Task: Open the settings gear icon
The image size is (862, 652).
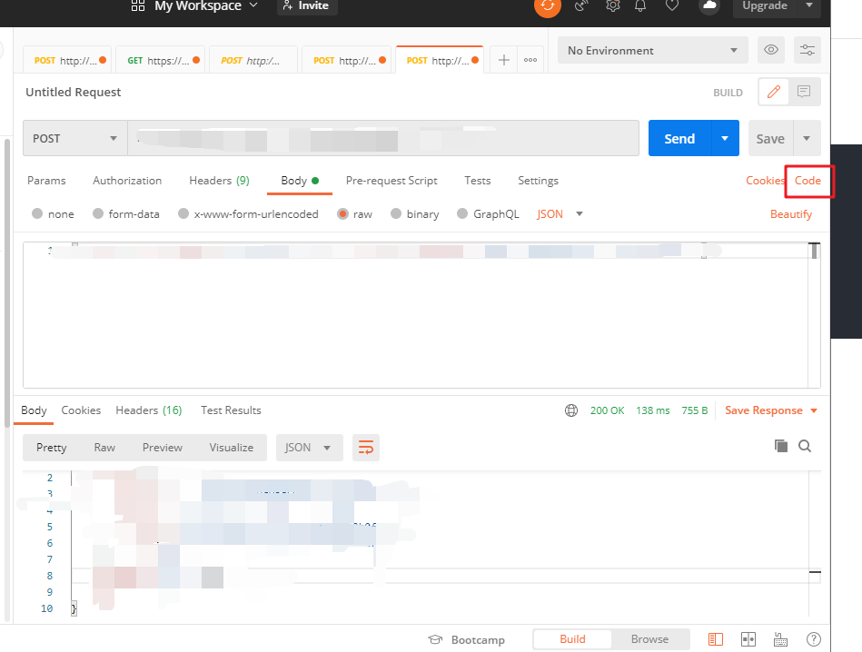Action: pyautogui.click(x=612, y=7)
